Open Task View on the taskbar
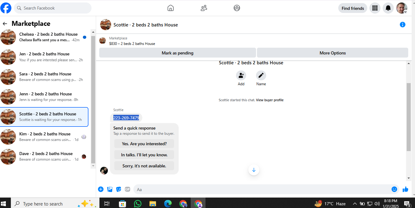 click(x=107, y=204)
